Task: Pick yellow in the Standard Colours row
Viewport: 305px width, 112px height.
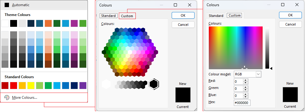Action: pyautogui.click(x=31, y=86)
